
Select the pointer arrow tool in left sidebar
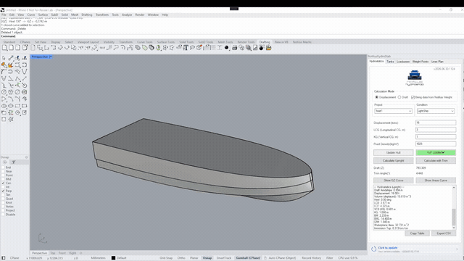pyautogui.click(x=4, y=58)
